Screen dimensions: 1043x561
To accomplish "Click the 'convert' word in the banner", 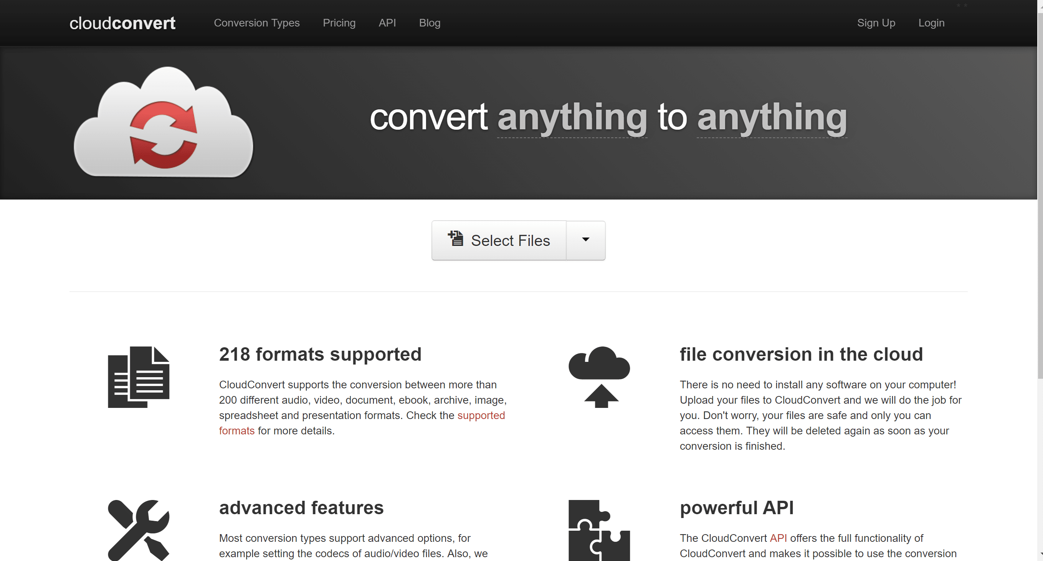I will [429, 118].
